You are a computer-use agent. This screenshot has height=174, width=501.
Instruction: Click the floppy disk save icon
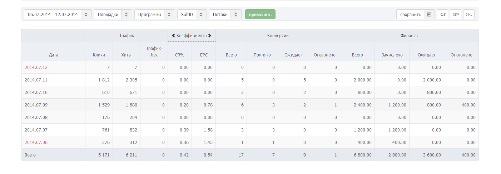tap(429, 15)
